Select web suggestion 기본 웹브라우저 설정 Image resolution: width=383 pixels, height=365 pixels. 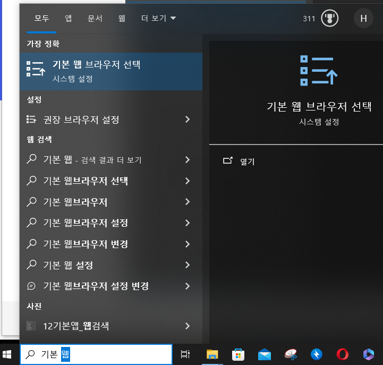click(x=111, y=223)
